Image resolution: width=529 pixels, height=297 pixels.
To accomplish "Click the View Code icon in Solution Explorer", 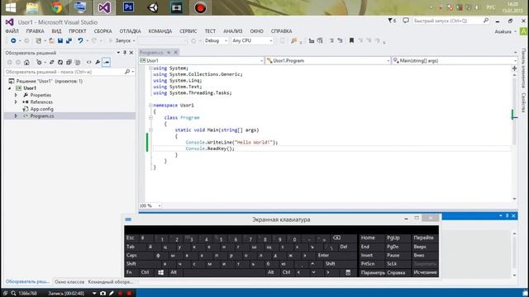I will (x=88, y=63).
